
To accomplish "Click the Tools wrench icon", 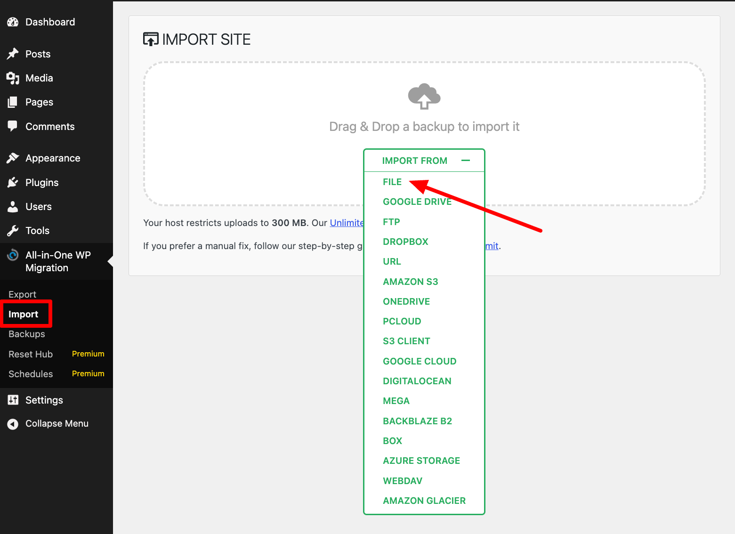I will [x=13, y=231].
